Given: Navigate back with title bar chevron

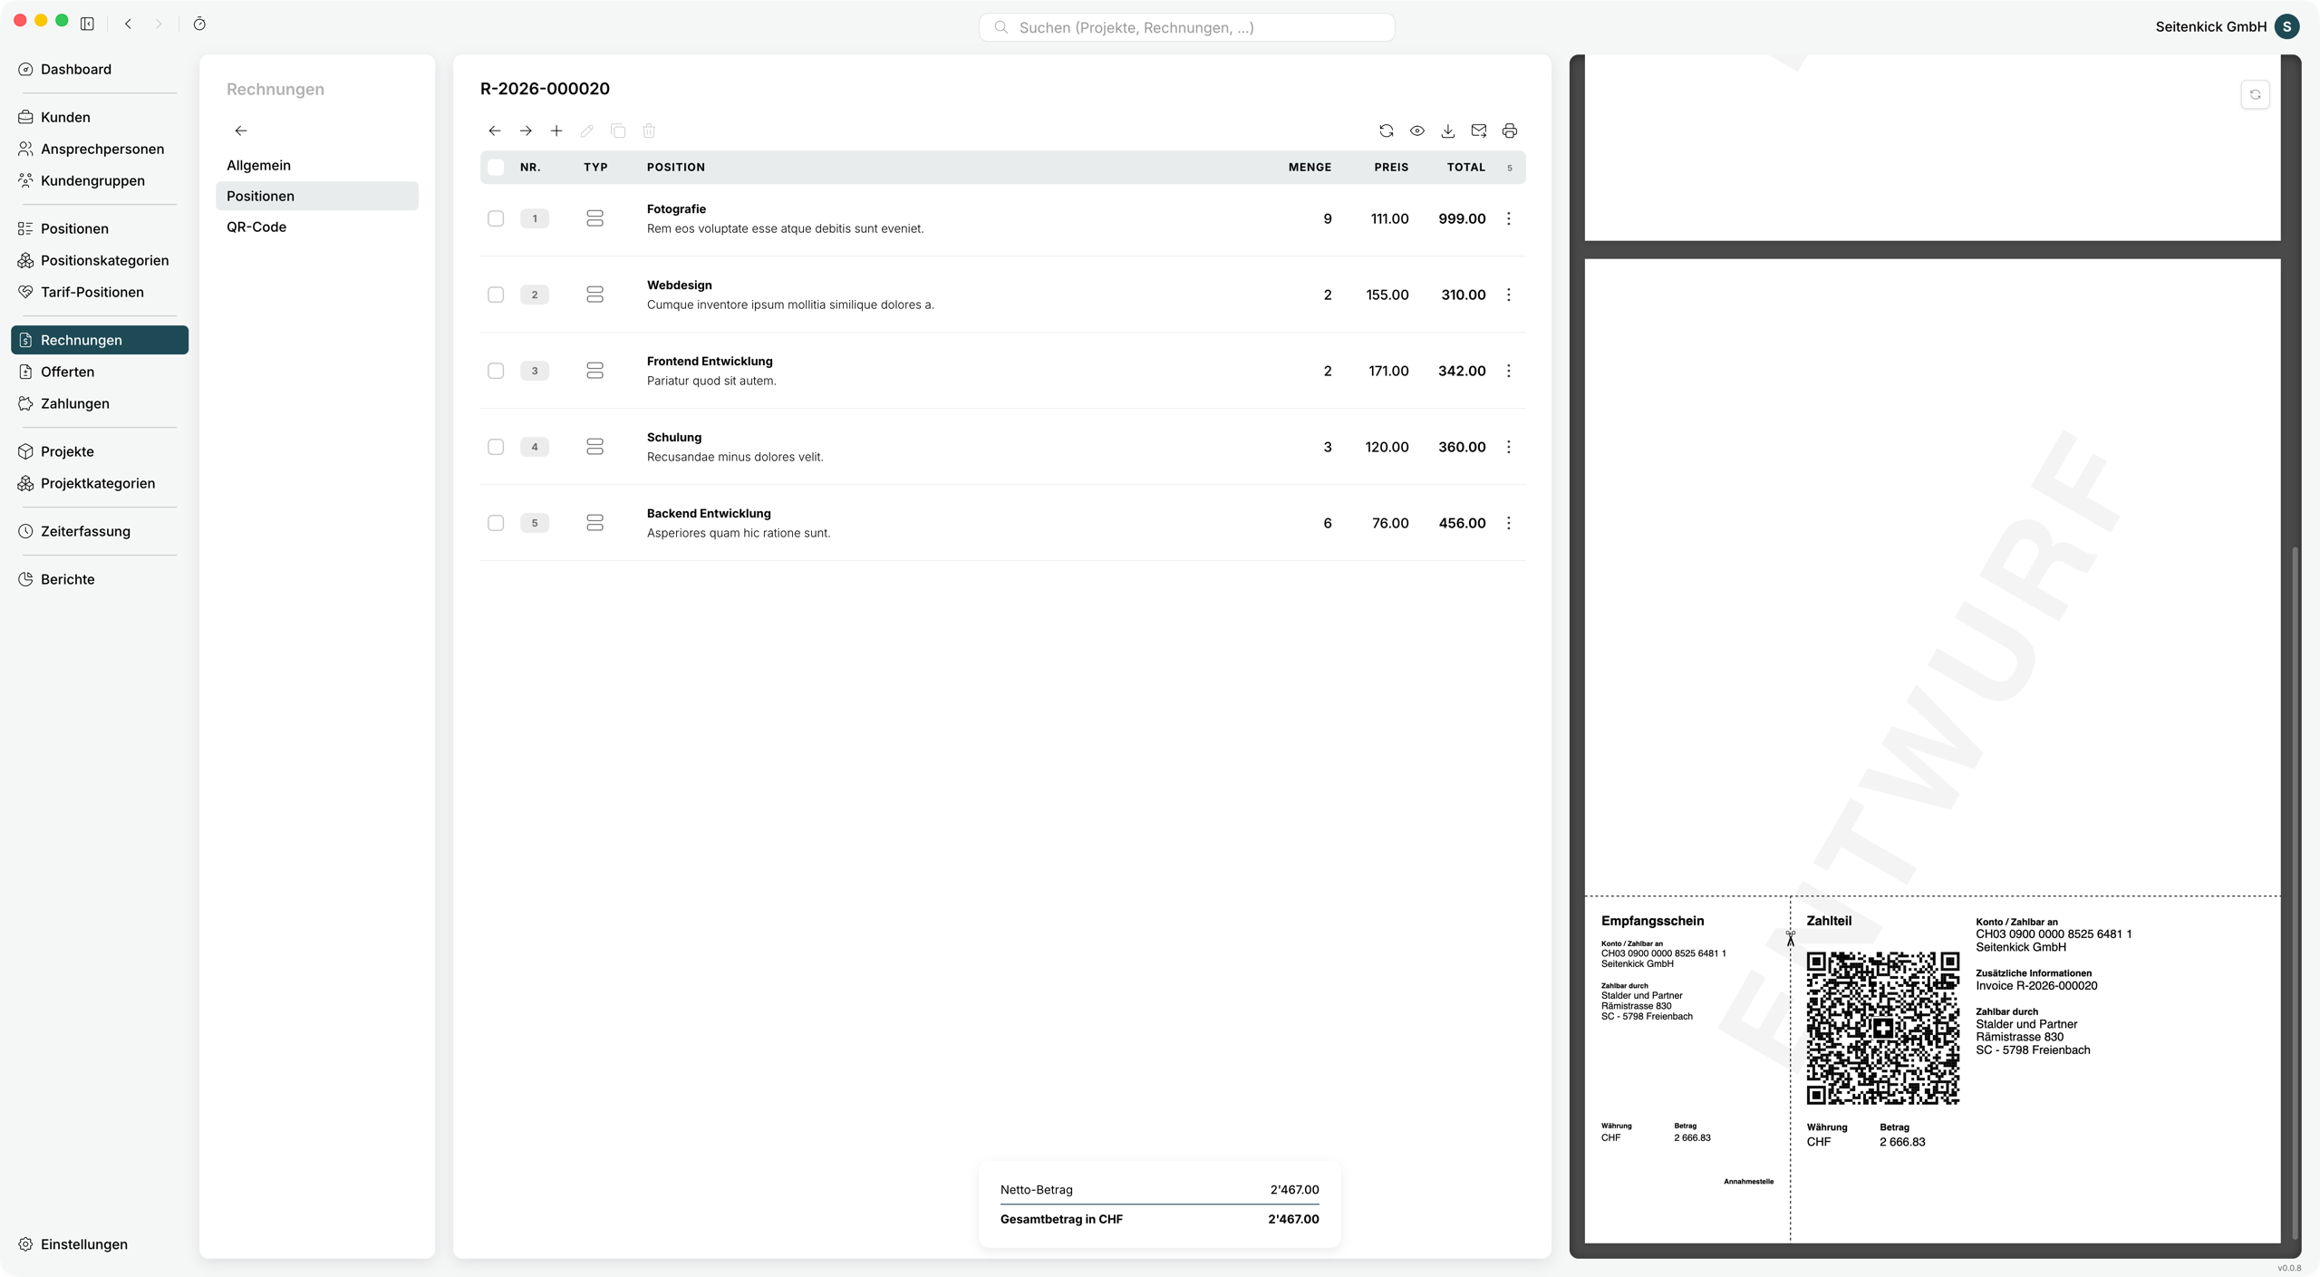Looking at the screenshot, I should tap(128, 24).
